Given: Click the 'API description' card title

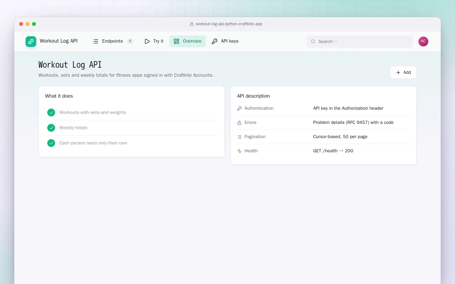Looking at the screenshot, I should click(253, 96).
